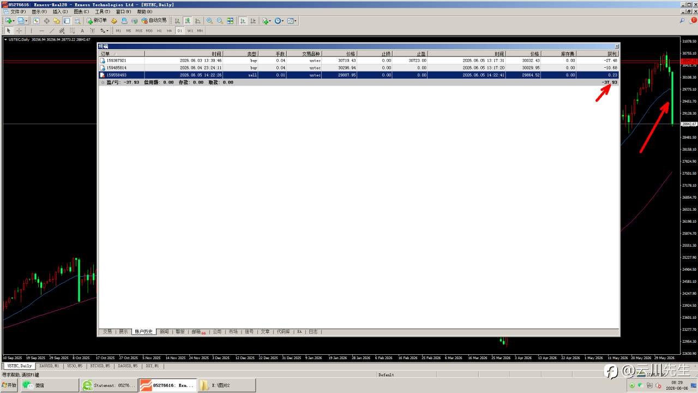The height and width of the screenshot is (393, 698).
Task: Switch to M30 timeframe
Action: (149, 31)
